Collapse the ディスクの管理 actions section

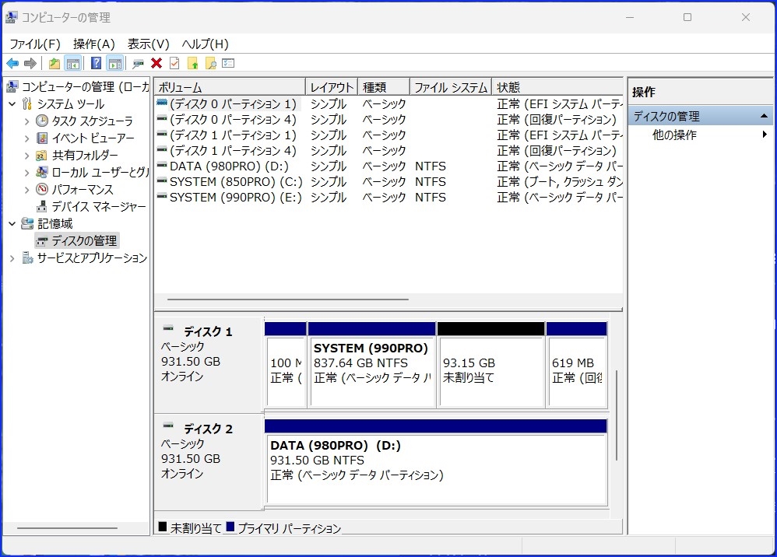coord(765,117)
